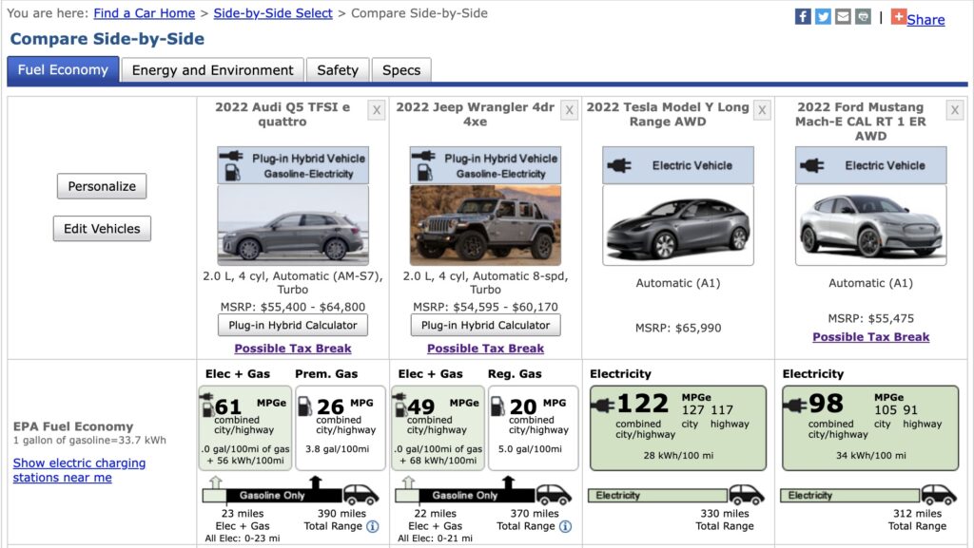Open the Safety tab

(x=338, y=70)
